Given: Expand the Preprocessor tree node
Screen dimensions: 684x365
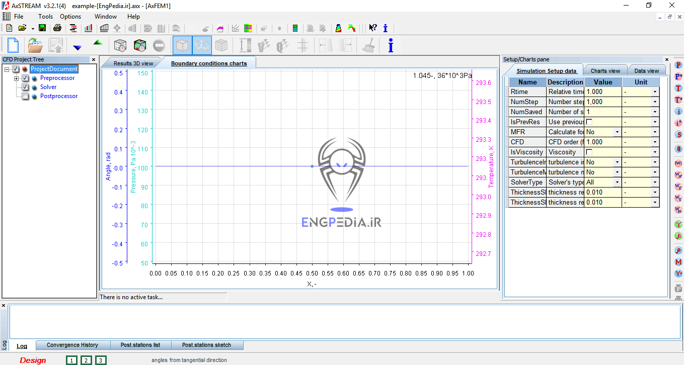Looking at the screenshot, I should [x=16, y=78].
